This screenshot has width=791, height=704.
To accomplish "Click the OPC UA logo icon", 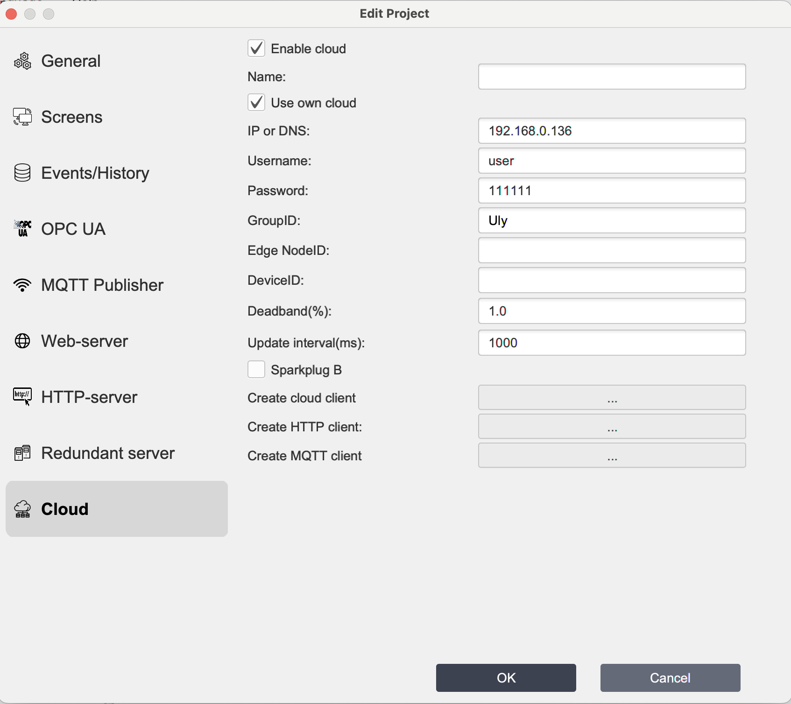I will [22, 229].
